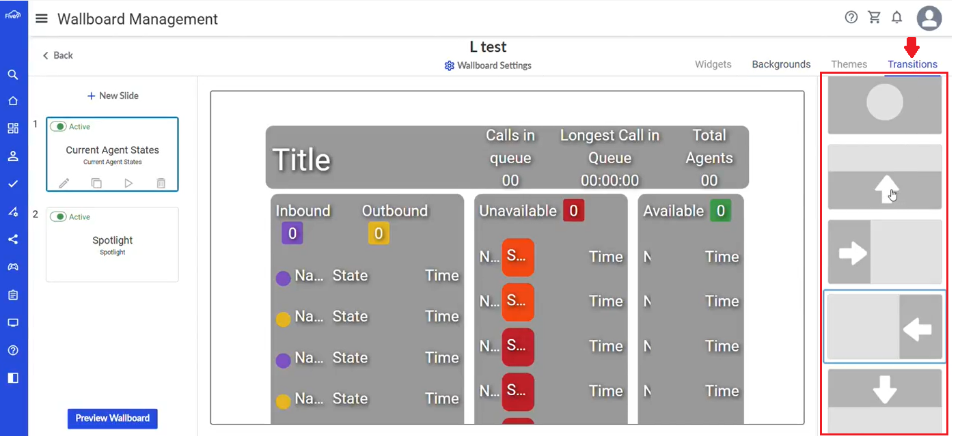960x445 pixels.
Task: Click the yellow Outbound count badge
Action: click(x=379, y=233)
